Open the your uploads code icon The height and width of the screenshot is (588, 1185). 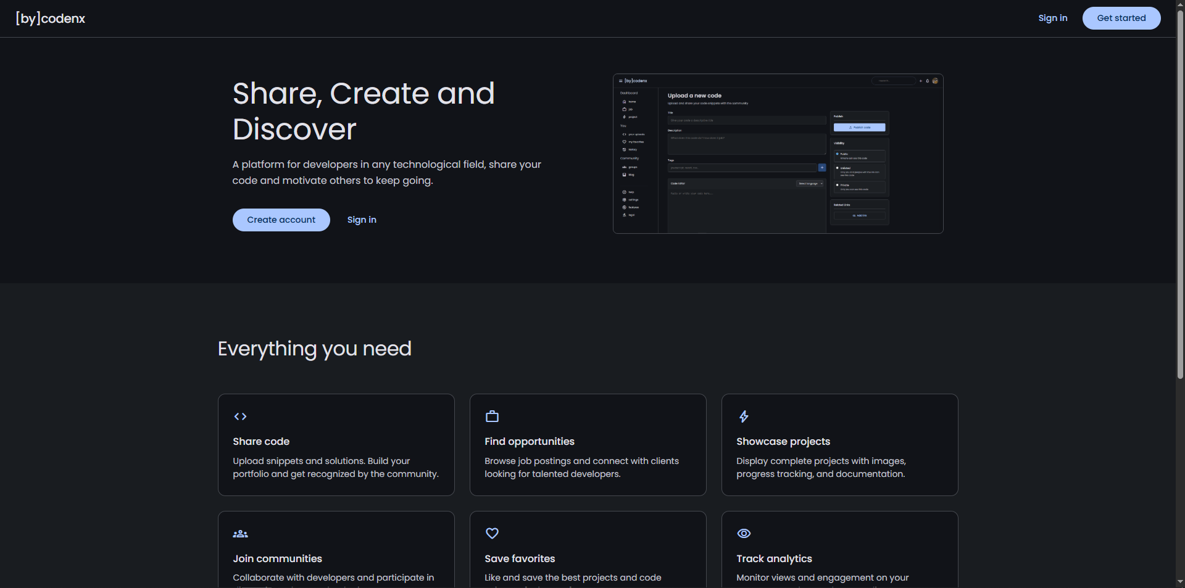[x=624, y=134]
